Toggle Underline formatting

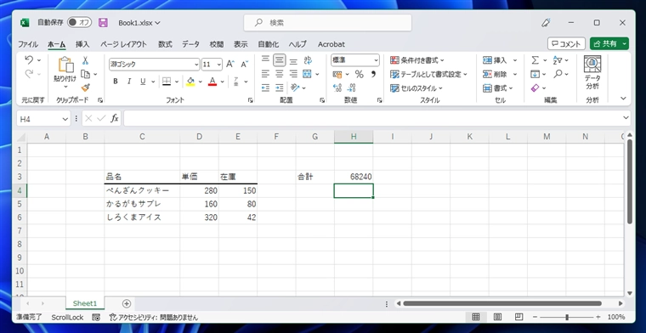point(143,82)
